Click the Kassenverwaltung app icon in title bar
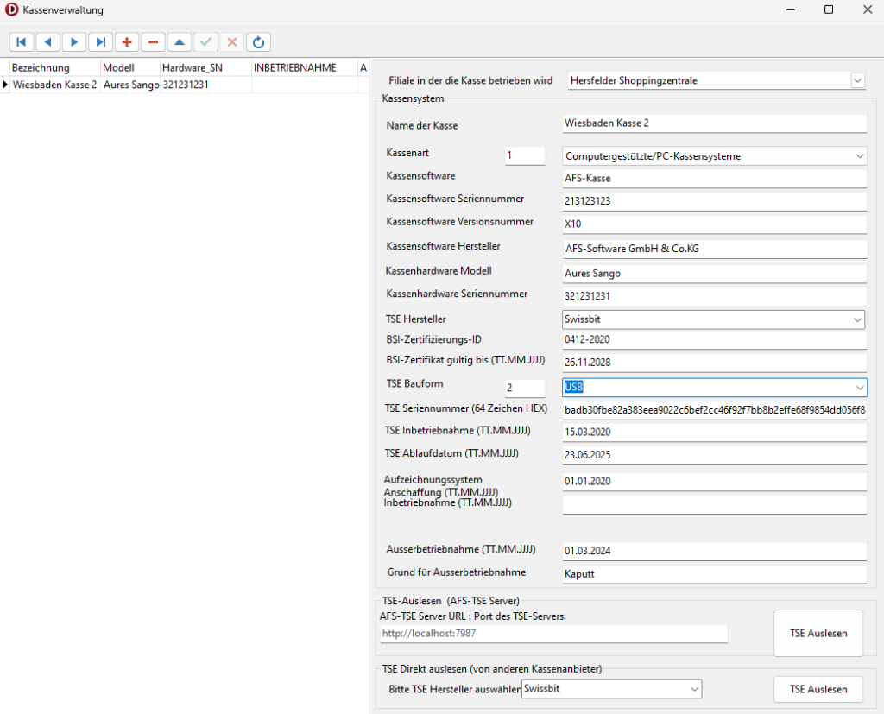 (11, 9)
